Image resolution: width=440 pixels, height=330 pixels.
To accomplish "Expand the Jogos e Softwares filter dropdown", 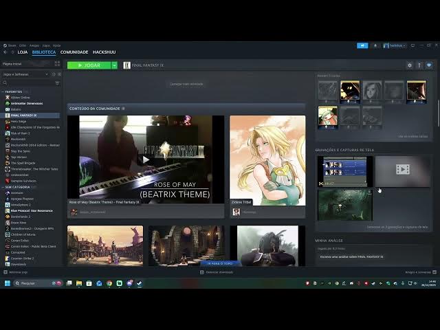I will [x=25, y=75].
